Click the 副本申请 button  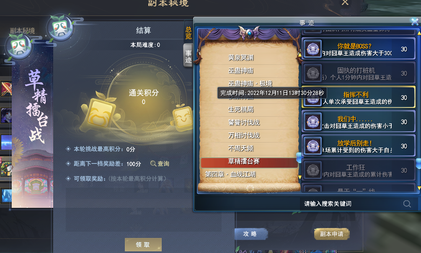click(332, 234)
